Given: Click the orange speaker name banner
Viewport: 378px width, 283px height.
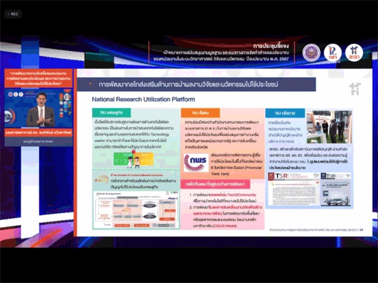Looking at the screenshot, I should point(38,132).
